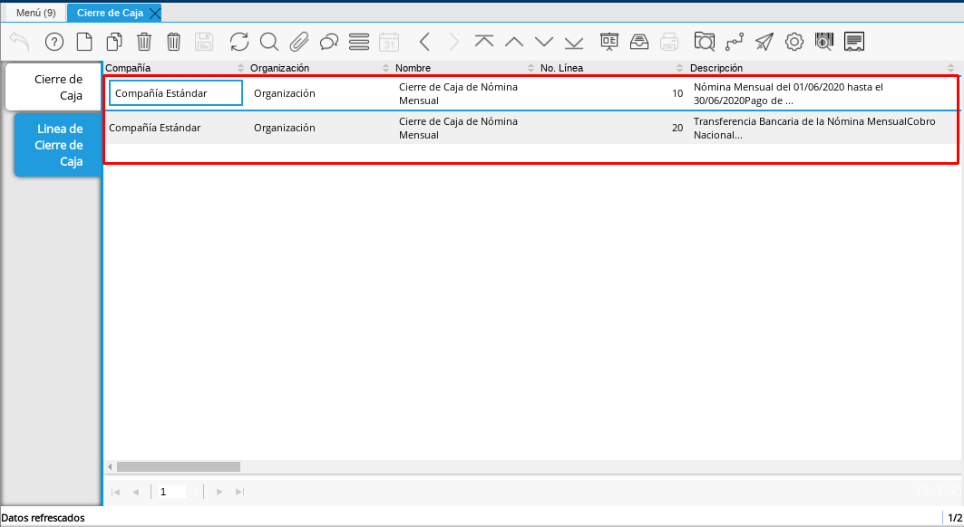Open the Report presentation board icon

click(x=609, y=42)
